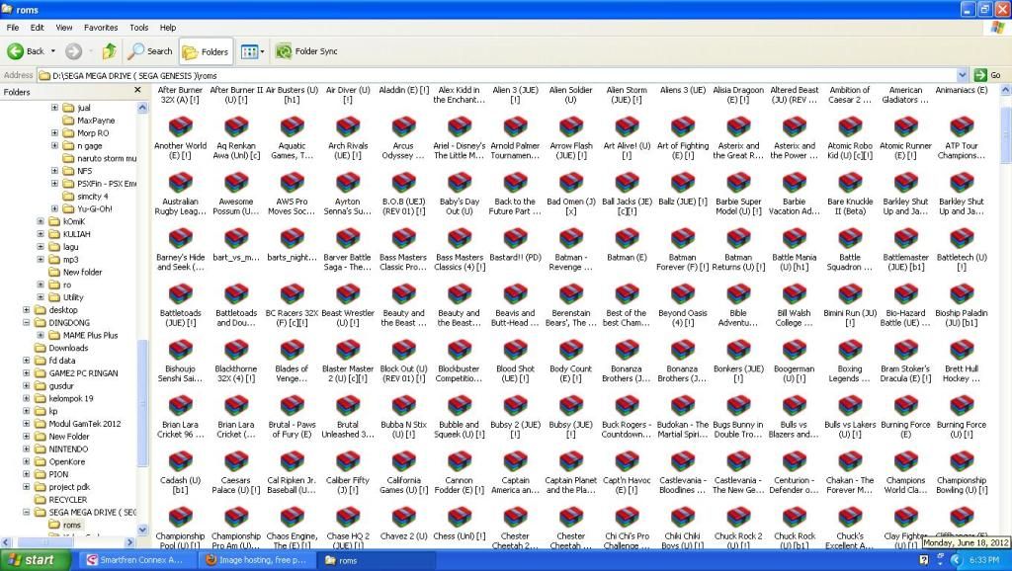Select the Atomic Runner (E) archive icon
The height and width of the screenshot is (571, 1012).
pyautogui.click(x=905, y=126)
